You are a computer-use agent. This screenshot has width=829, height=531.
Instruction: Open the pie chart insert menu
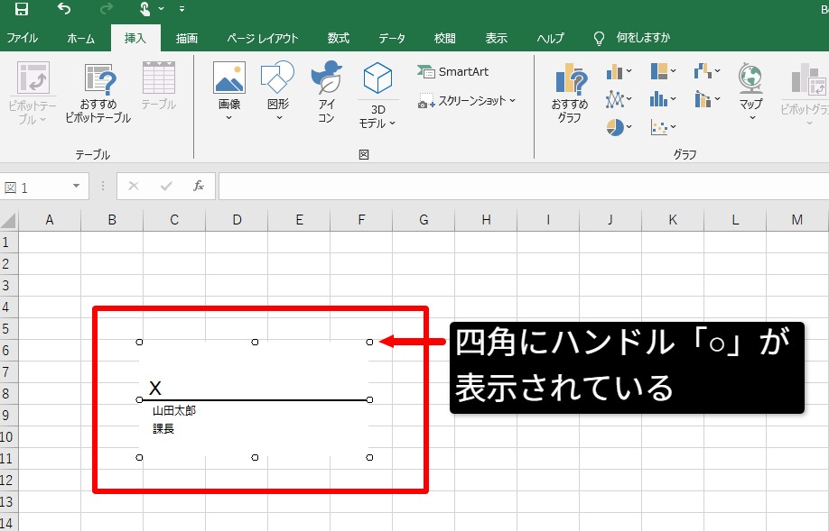coord(619,127)
